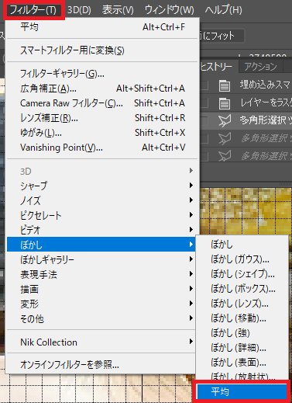The height and width of the screenshot is (403, 292).
Task: Expand the ピクセレート submenu arrow
Action: [191, 215]
